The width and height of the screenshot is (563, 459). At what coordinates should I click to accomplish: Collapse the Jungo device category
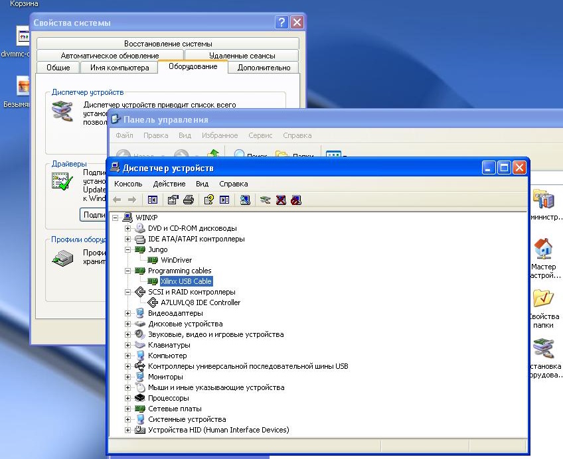127,249
